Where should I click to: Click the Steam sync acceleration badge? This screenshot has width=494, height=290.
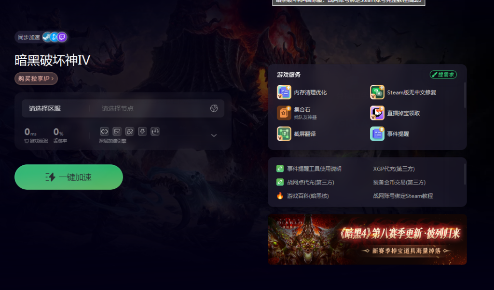[47, 37]
